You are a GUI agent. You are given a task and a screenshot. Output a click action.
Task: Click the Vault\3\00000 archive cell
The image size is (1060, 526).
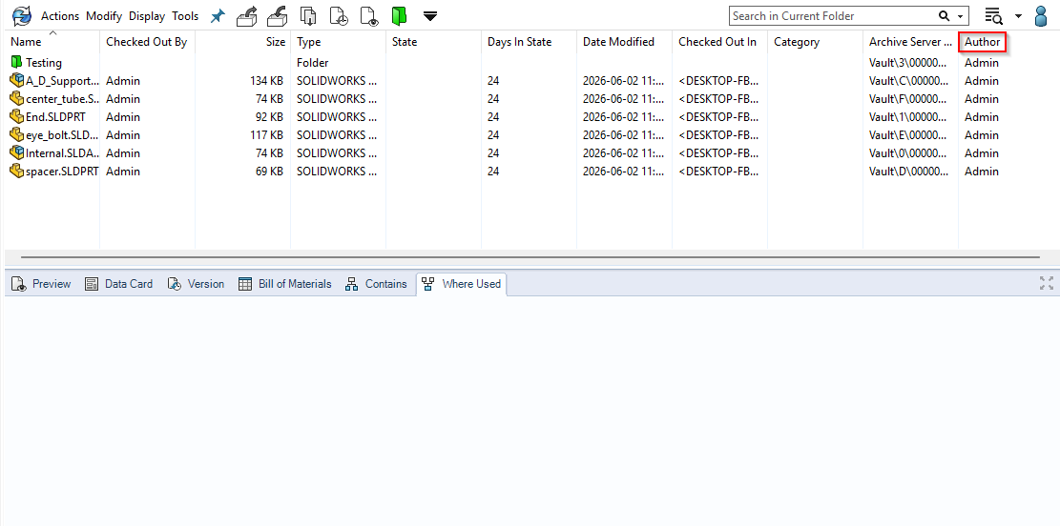pos(910,63)
